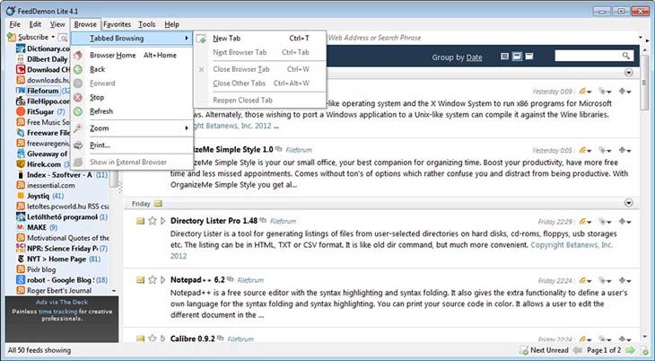Viewport: 655px width, 361px height.
Task: Click the New Tab icon in submenu
Action: pyautogui.click(x=201, y=39)
